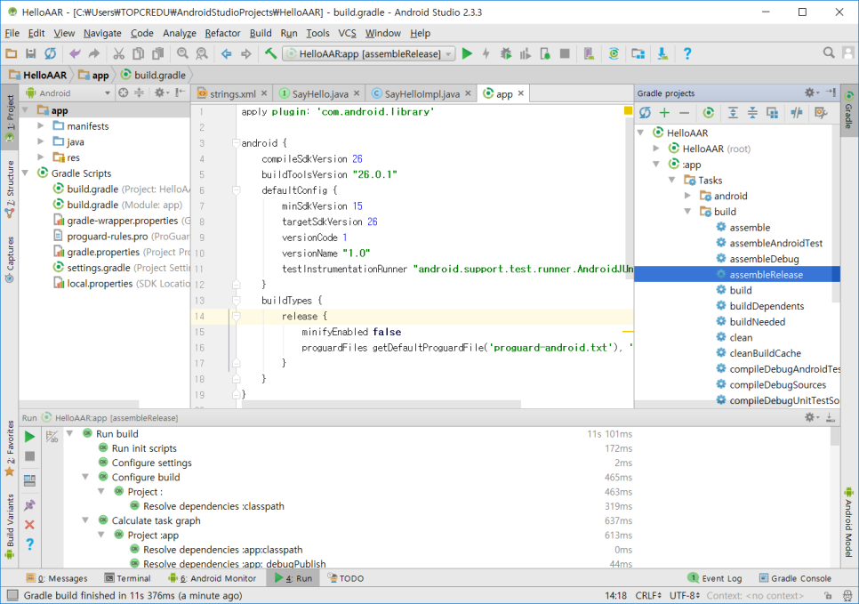Expand the manifests folder
The image size is (859, 604).
click(x=41, y=126)
